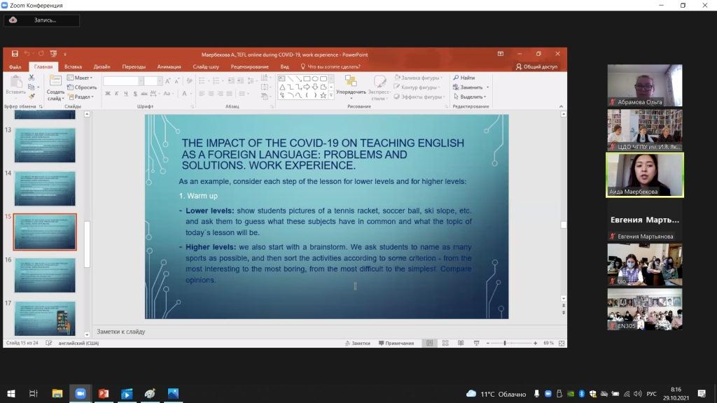Activate the Format Painter brush
The height and width of the screenshot is (403, 717).
[x=31, y=97]
